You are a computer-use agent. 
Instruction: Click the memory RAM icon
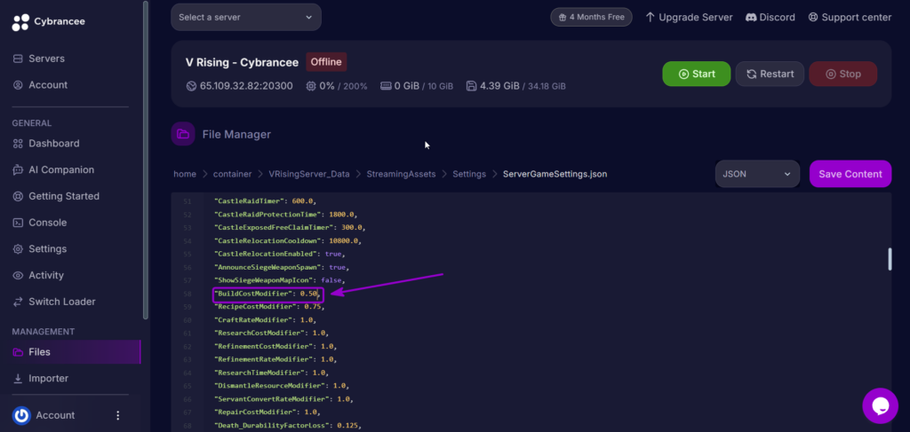pos(386,86)
